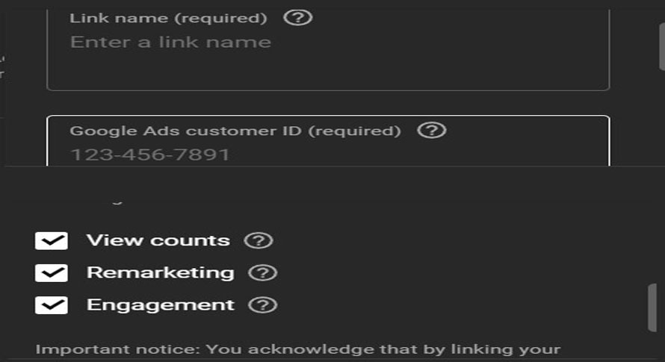Click the "Link name (required)" field label

point(168,17)
